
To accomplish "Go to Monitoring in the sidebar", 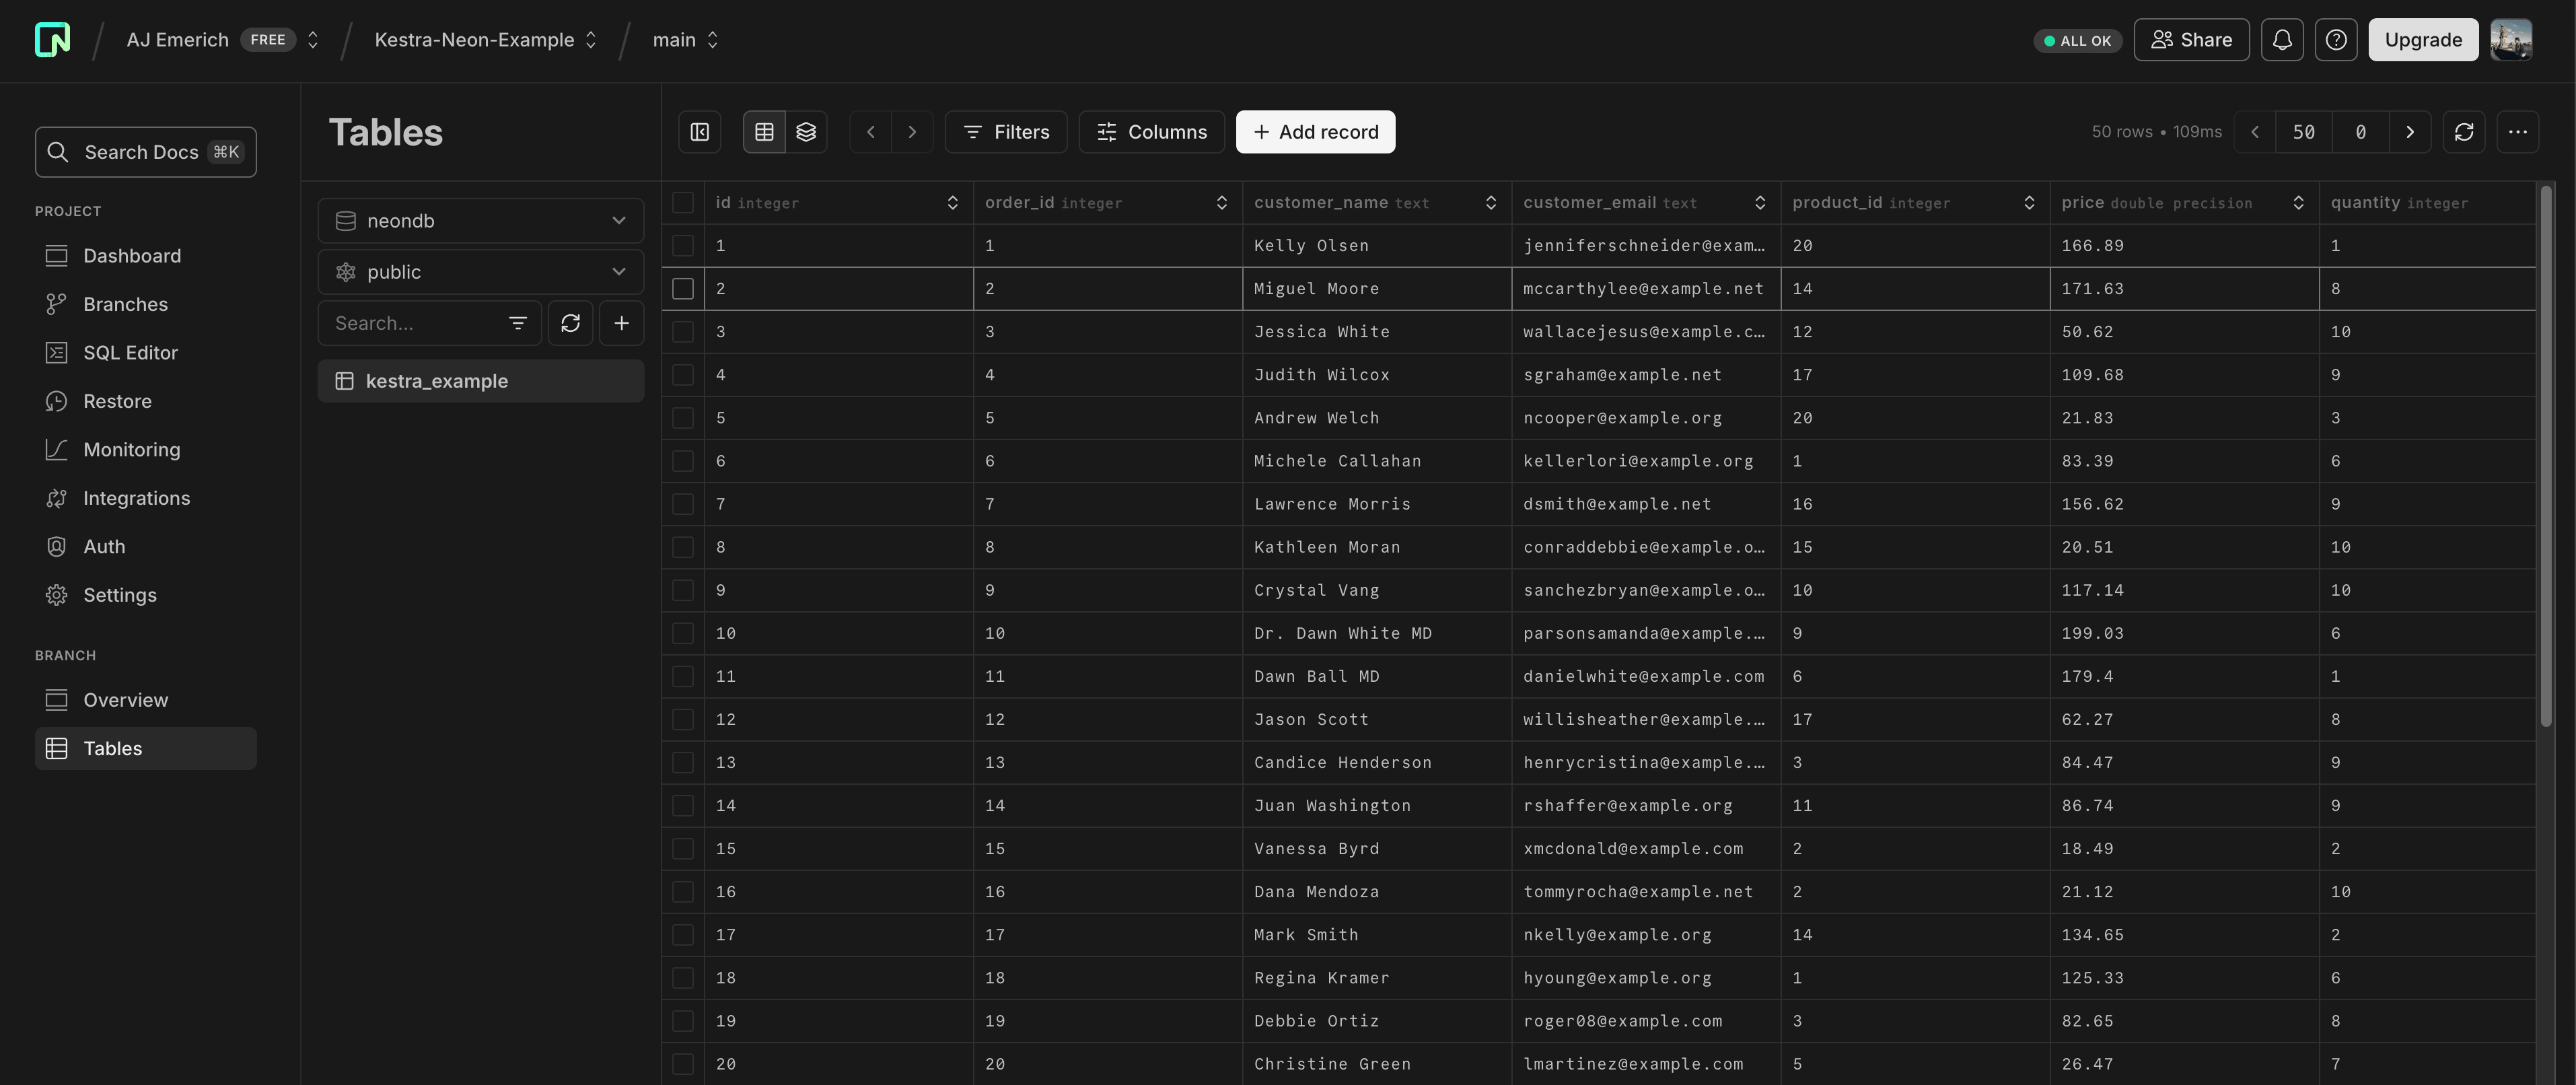I will (131, 450).
